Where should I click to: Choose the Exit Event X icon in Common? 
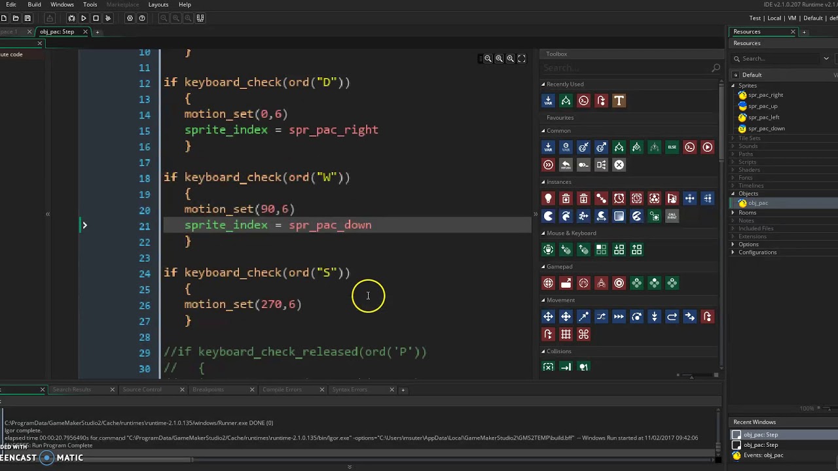coord(619,165)
